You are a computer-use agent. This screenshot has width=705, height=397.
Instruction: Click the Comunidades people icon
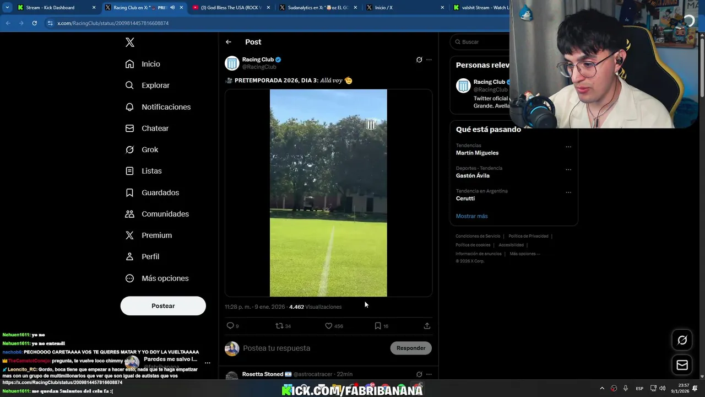point(129,214)
